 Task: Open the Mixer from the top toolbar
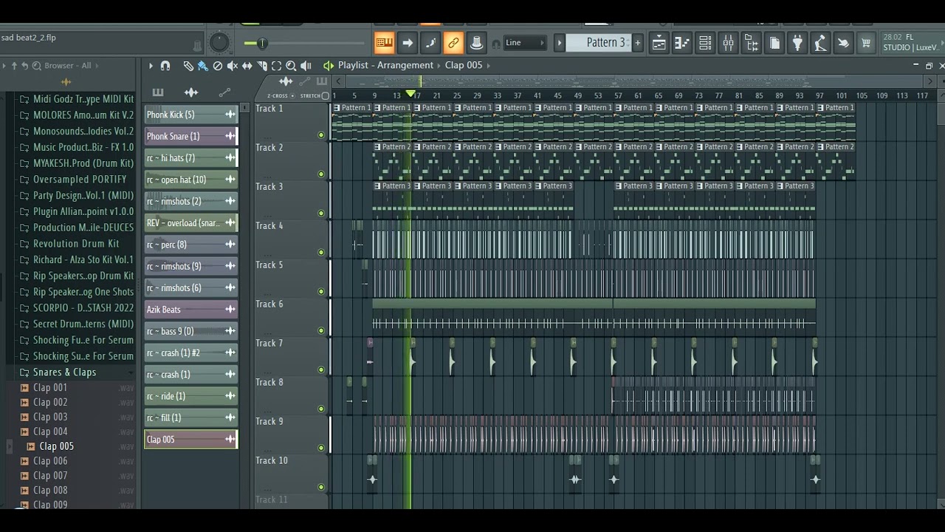[x=728, y=43]
